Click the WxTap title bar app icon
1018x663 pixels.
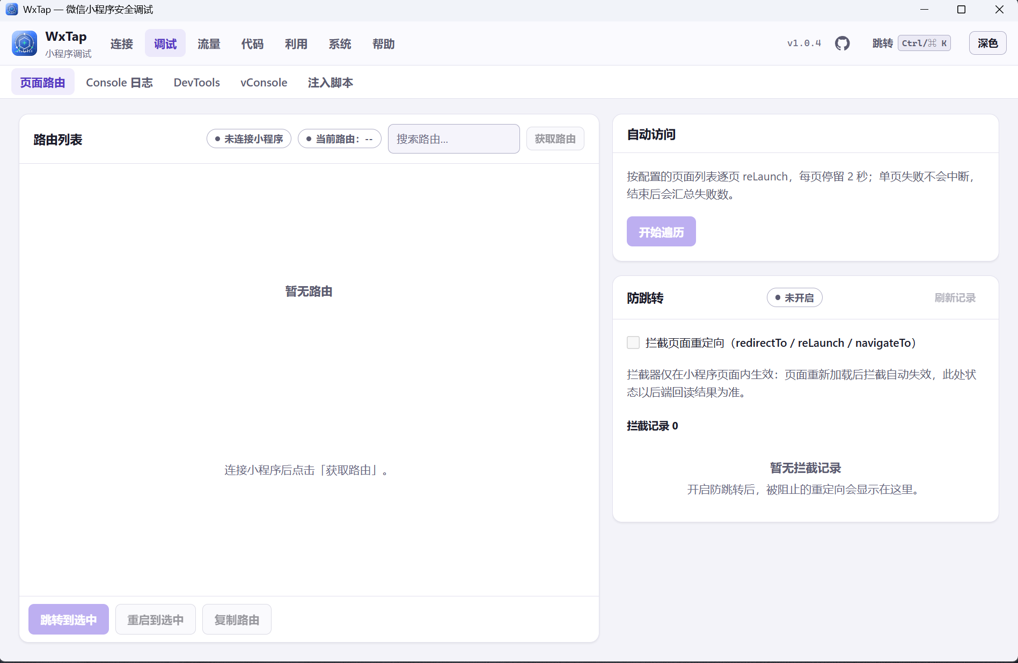(x=12, y=9)
